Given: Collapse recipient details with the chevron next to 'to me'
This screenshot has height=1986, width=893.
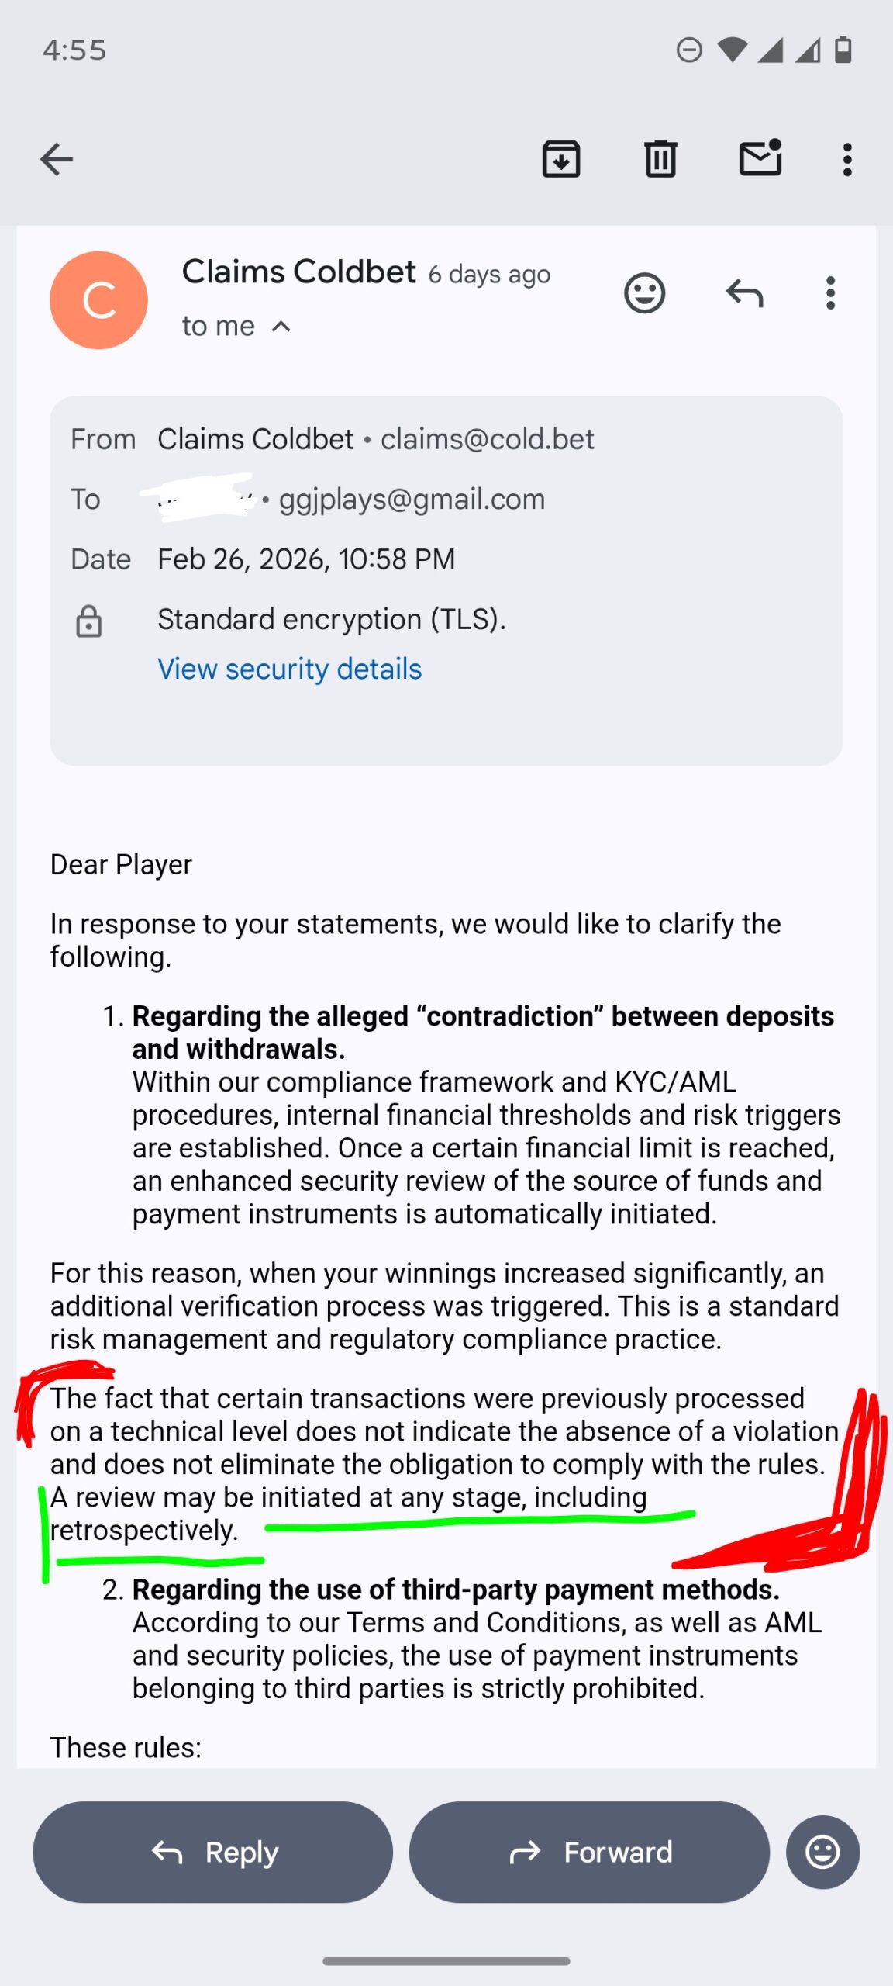Looking at the screenshot, I should tap(281, 327).
